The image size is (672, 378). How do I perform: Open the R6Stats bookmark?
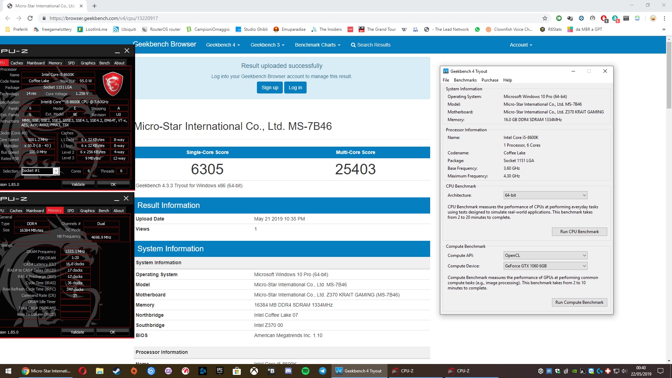point(551,29)
